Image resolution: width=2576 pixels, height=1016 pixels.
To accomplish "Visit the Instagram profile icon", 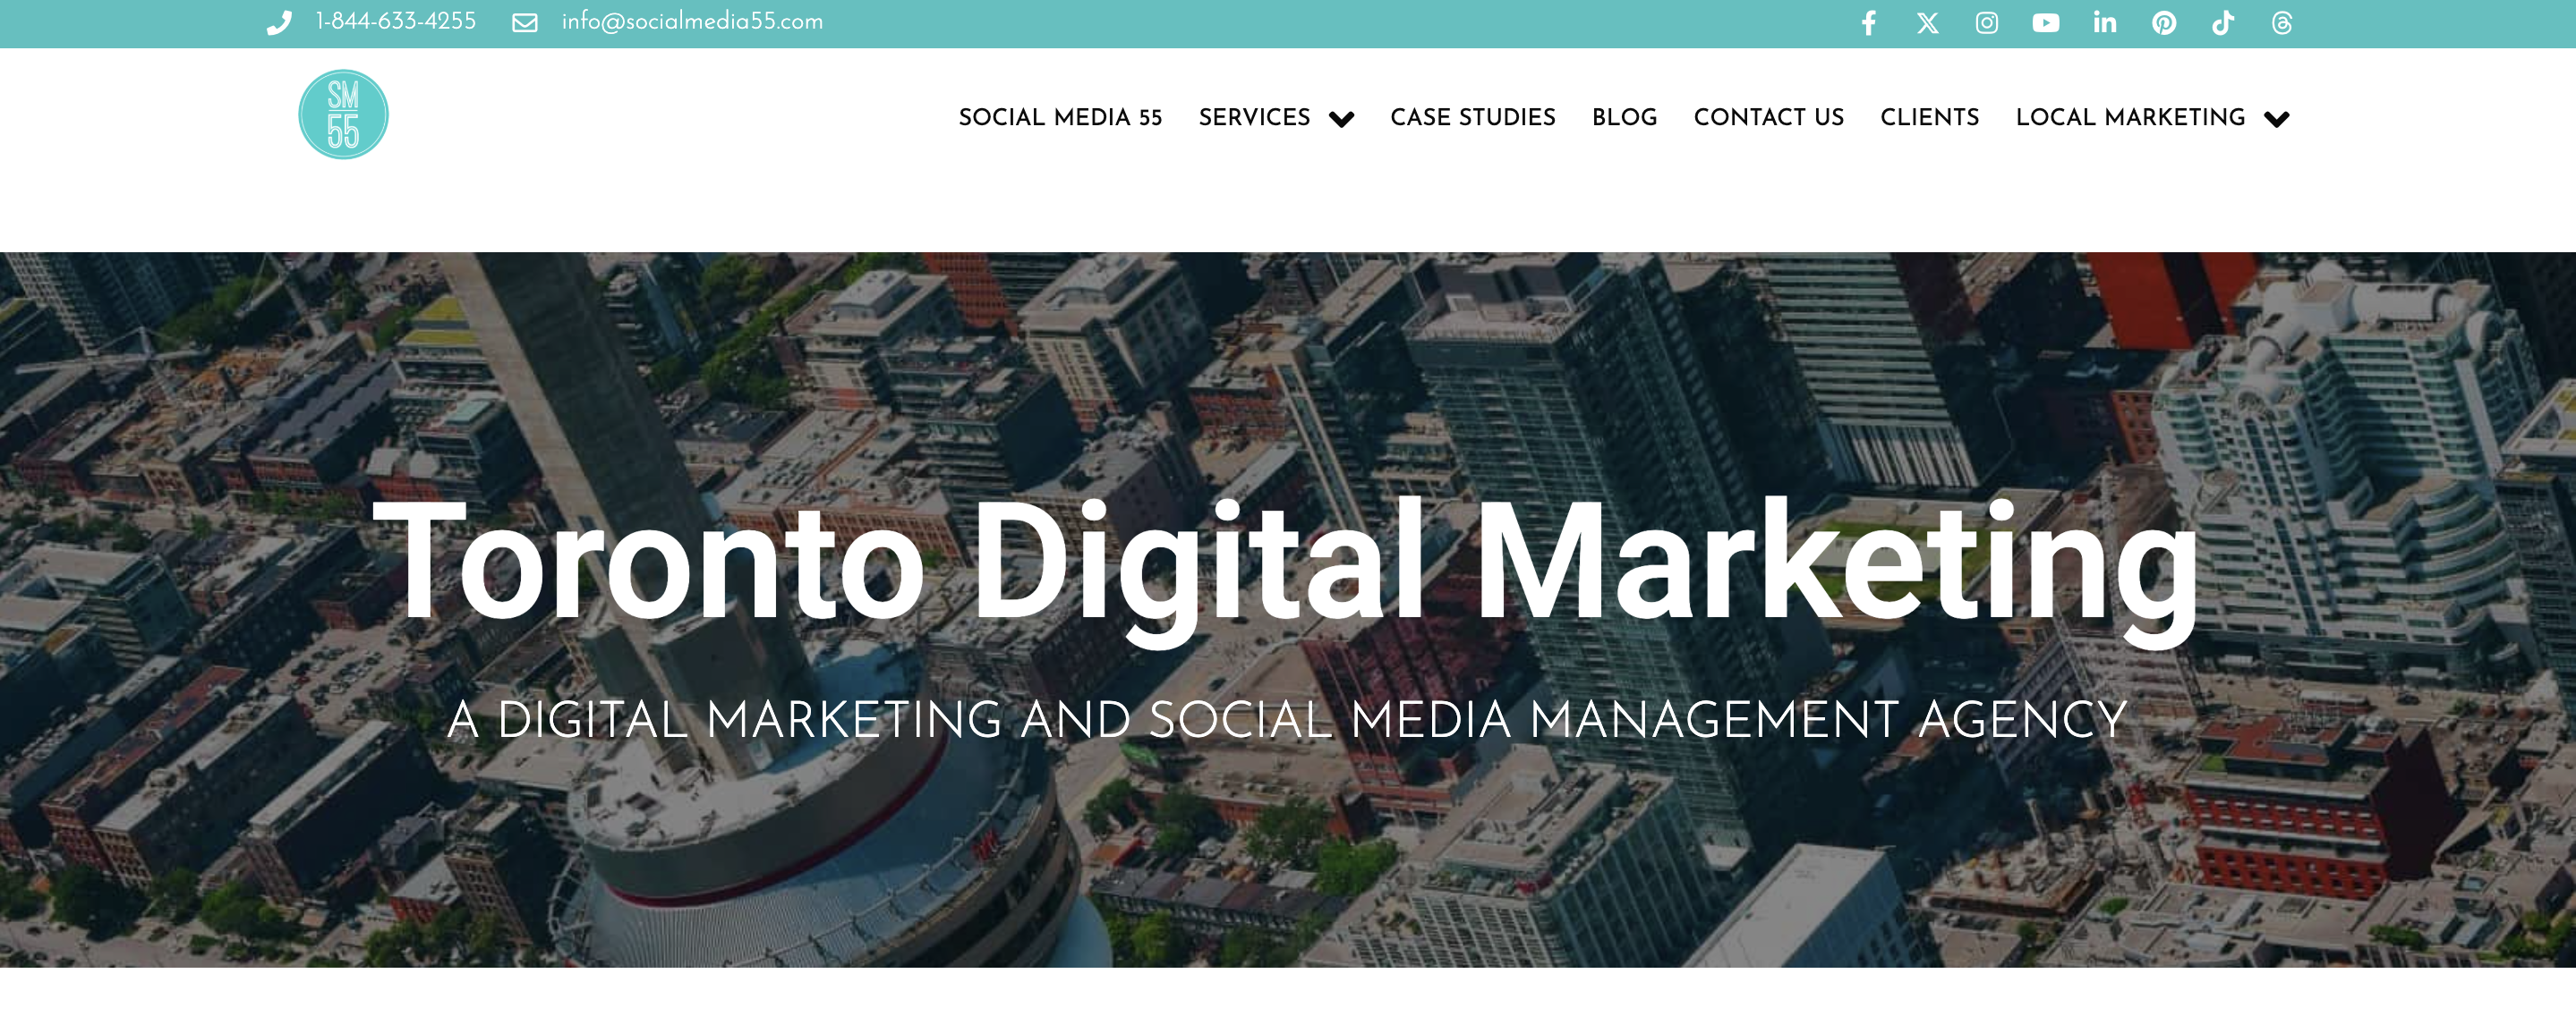I will (x=1986, y=23).
